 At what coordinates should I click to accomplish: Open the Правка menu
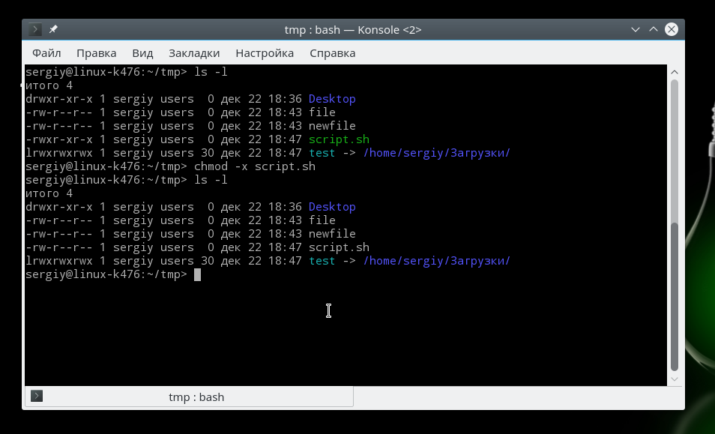pyautogui.click(x=96, y=53)
